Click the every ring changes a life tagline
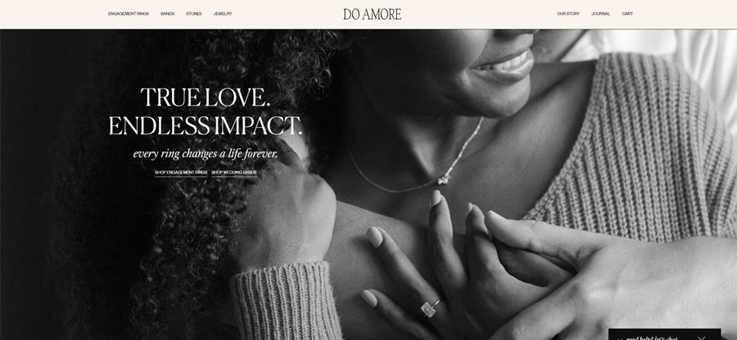Viewport: 737px width, 340px height. tap(206, 154)
